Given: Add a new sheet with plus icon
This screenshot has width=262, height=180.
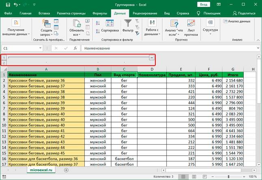Looking at the screenshot, I should point(67,170).
